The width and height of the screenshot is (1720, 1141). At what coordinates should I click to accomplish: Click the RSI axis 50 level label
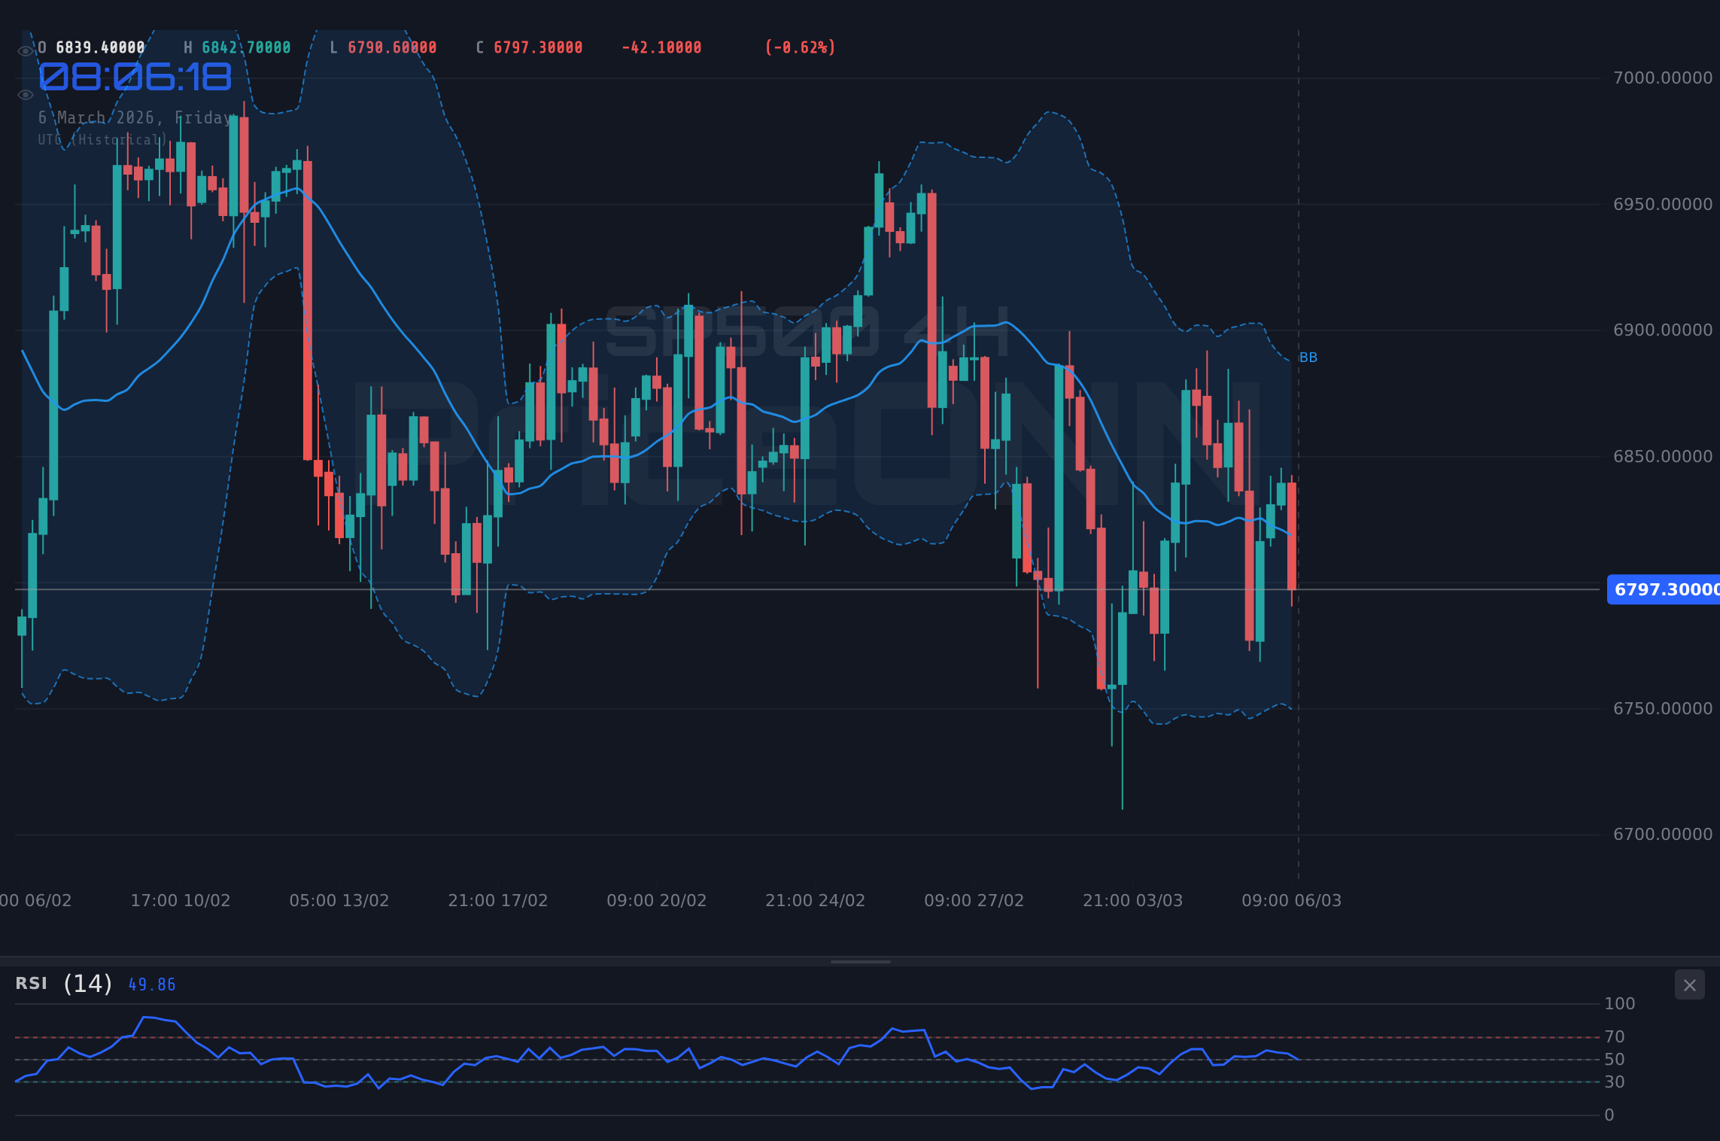click(x=1615, y=1059)
